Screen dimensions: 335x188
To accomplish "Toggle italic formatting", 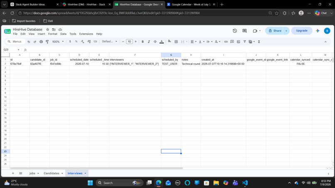I will pyautogui.click(x=149, y=42).
